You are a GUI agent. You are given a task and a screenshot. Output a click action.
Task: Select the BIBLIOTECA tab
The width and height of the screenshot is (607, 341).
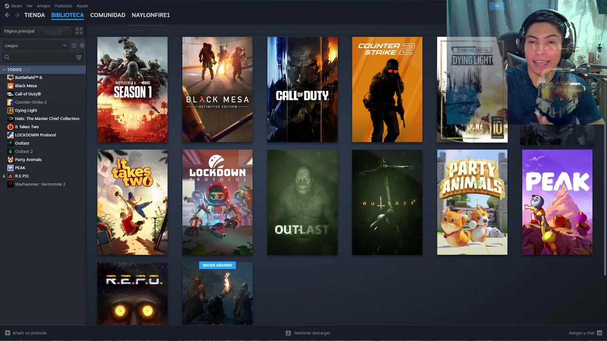click(x=67, y=15)
